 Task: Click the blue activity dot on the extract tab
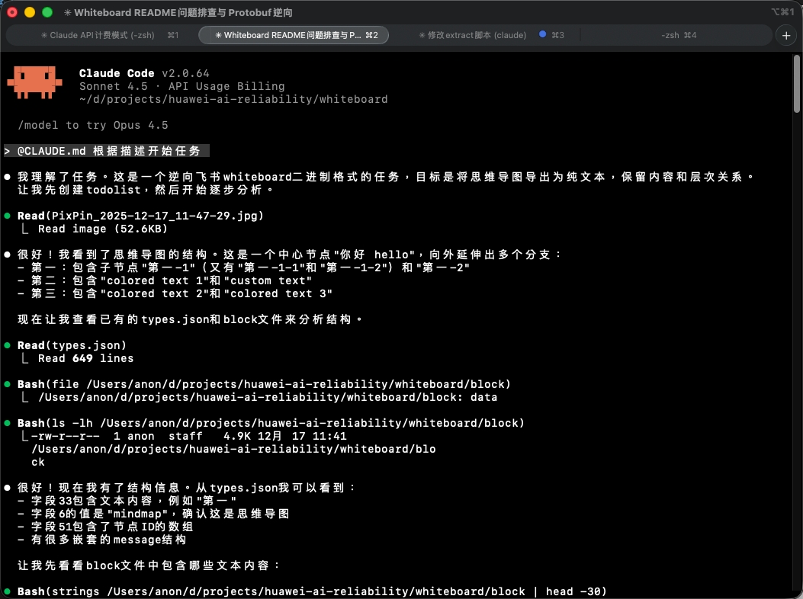tap(542, 35)
